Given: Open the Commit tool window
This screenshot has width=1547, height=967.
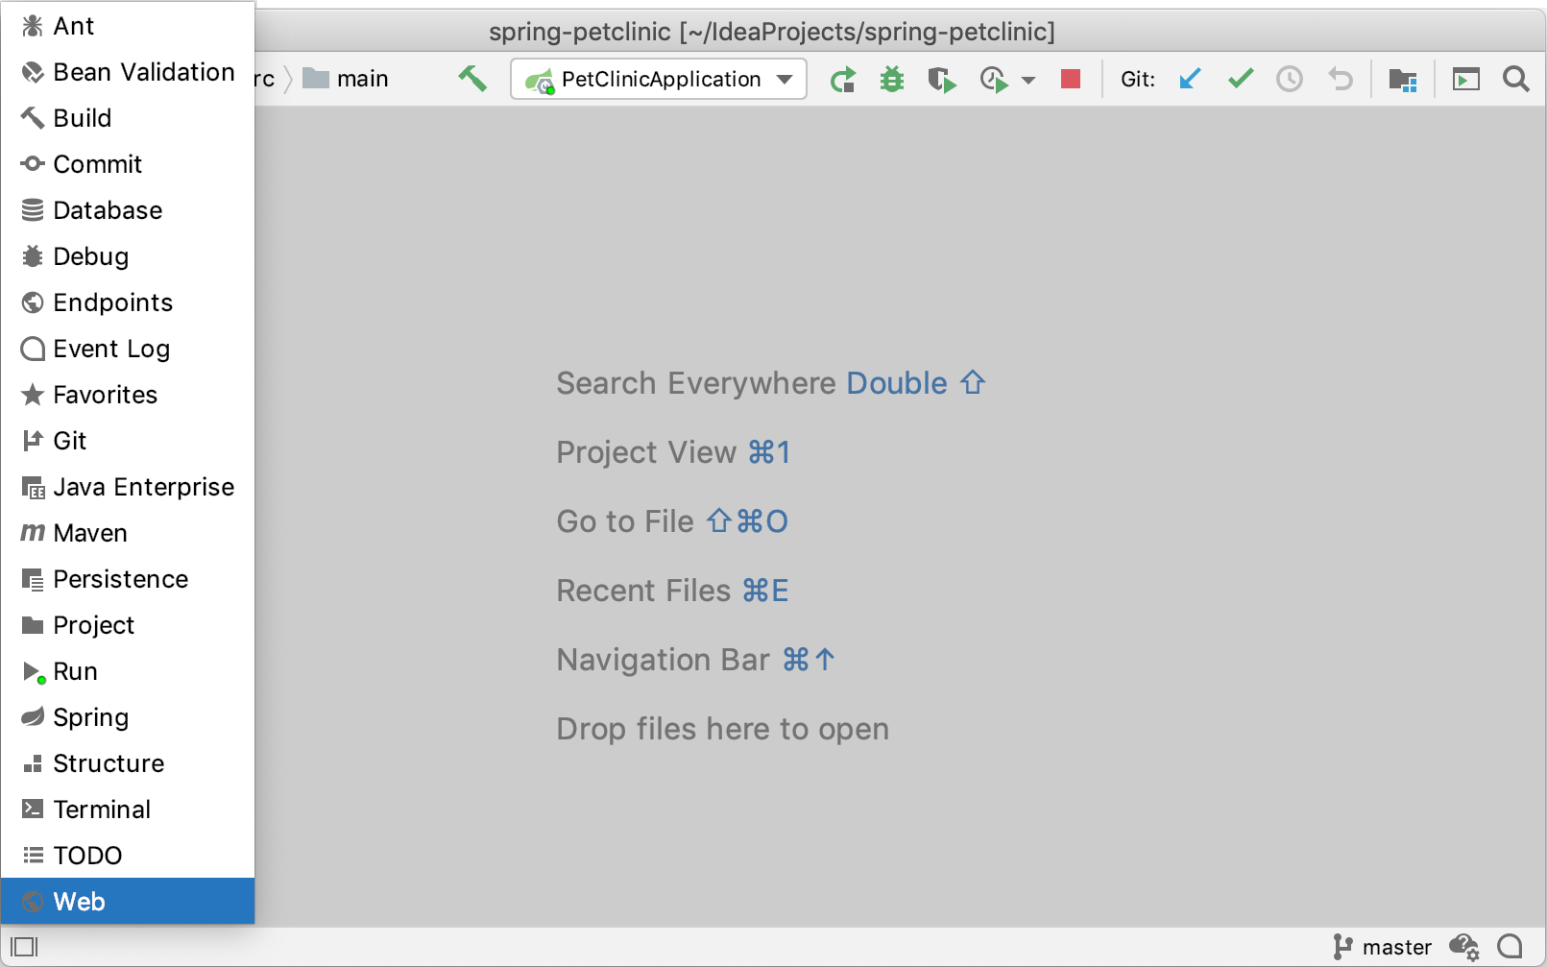Looking at the screenshot, I should coord(128,164).
